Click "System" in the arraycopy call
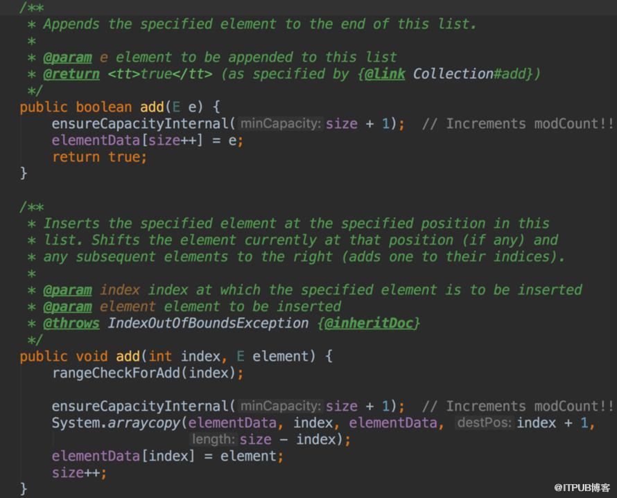The width and height of the screenshot is (617, 498). (76, 423)
